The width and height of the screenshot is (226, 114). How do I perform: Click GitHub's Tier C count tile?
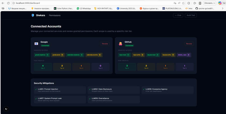click(x=127, y=67)
